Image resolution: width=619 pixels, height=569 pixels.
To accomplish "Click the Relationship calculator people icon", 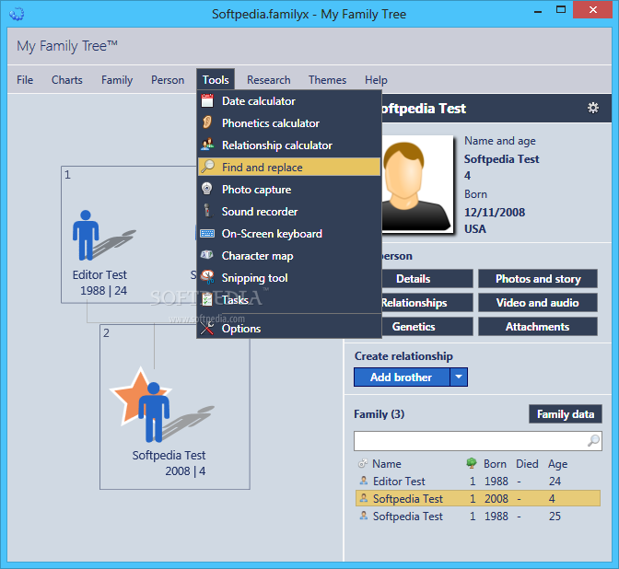I will 207,145.
